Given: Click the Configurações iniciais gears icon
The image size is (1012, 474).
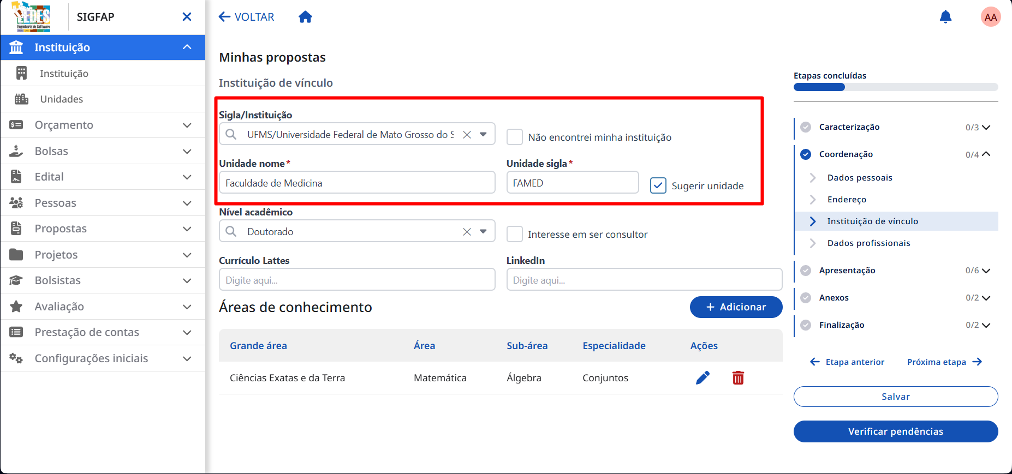Looking at the screenshot, I should click(16, 358).
